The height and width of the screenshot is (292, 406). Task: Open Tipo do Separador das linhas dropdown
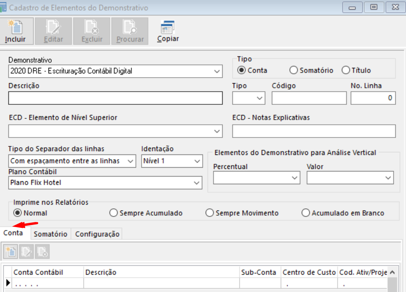coord(130,161)
